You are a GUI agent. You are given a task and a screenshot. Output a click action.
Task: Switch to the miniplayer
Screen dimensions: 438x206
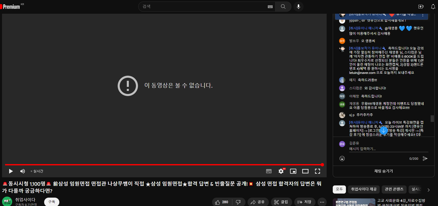tap(293, 171)
